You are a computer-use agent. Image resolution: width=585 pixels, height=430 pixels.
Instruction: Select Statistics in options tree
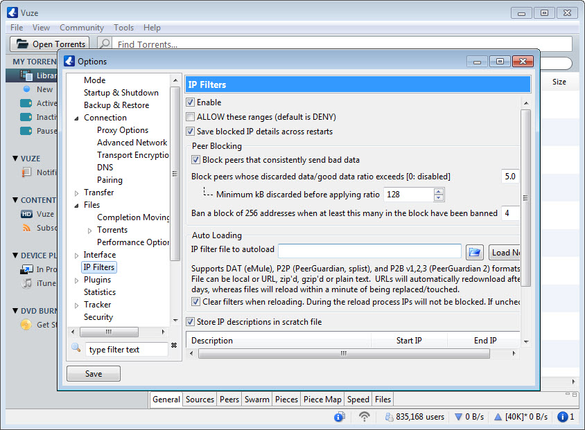100,292
